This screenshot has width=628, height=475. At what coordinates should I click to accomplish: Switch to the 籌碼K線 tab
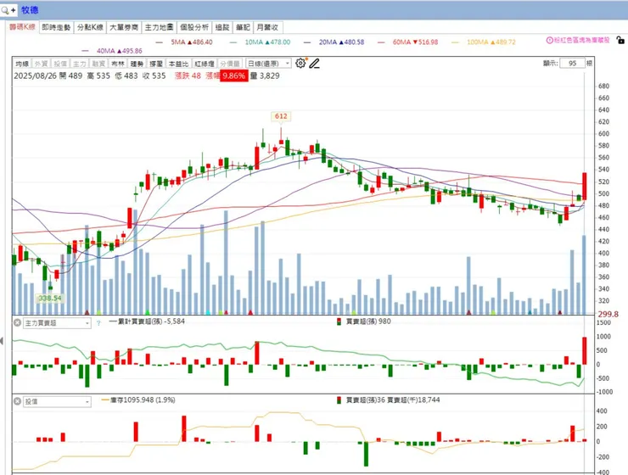click(22, 27)
